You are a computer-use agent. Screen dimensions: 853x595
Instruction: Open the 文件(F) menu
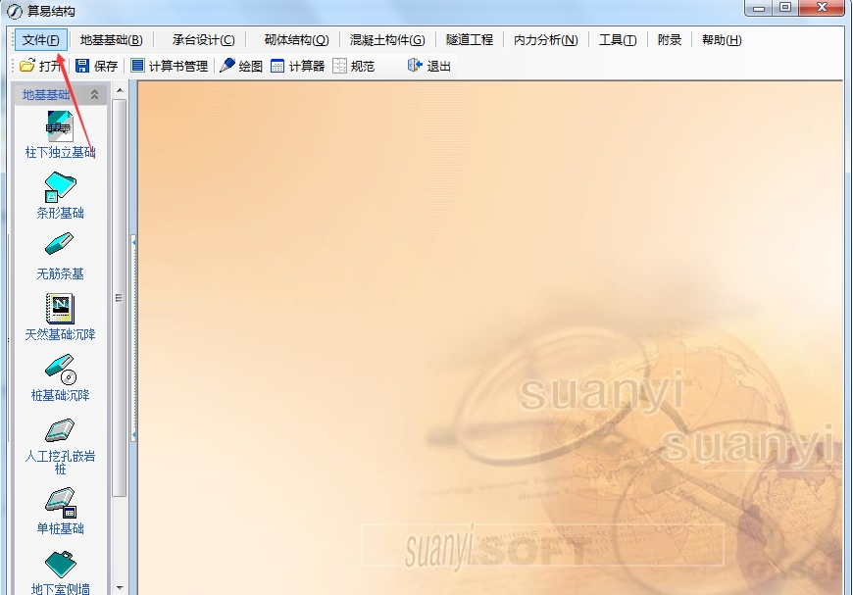(x=41, y=40)
